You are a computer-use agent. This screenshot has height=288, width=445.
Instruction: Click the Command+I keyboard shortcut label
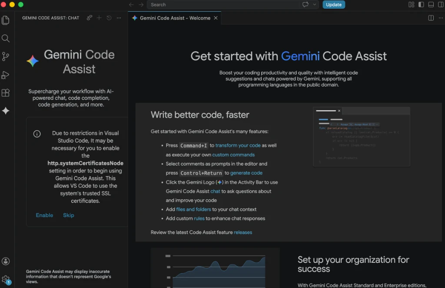coord(193,146)
